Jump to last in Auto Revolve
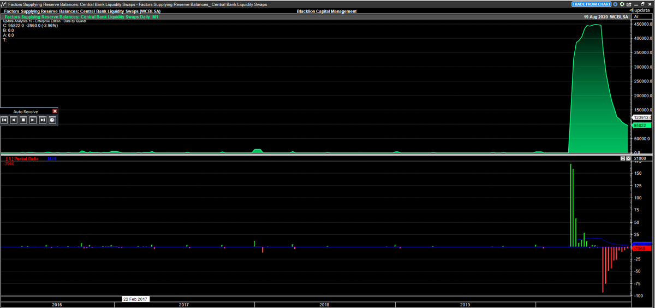 [43, 120]
